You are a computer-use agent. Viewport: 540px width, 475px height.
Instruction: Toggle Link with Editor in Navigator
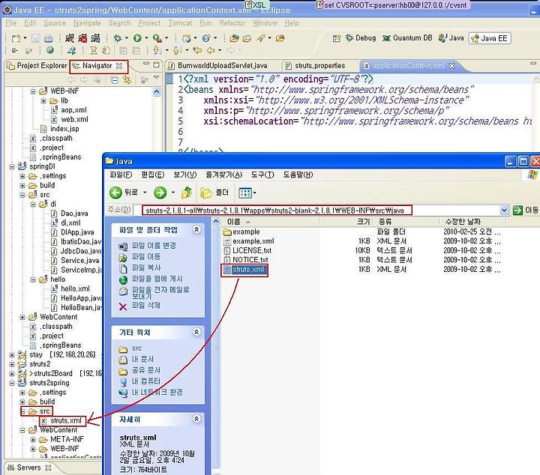point(127,80)
